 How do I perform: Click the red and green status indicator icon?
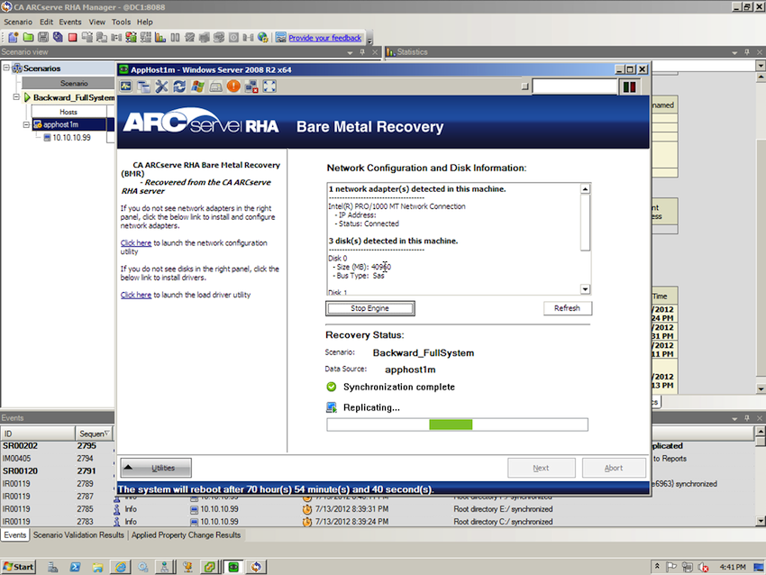629,87
